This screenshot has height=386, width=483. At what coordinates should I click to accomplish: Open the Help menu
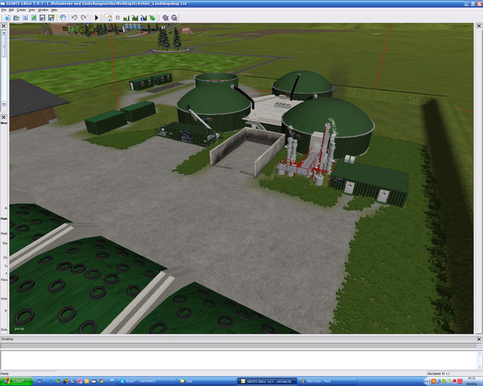coord(54,10)
